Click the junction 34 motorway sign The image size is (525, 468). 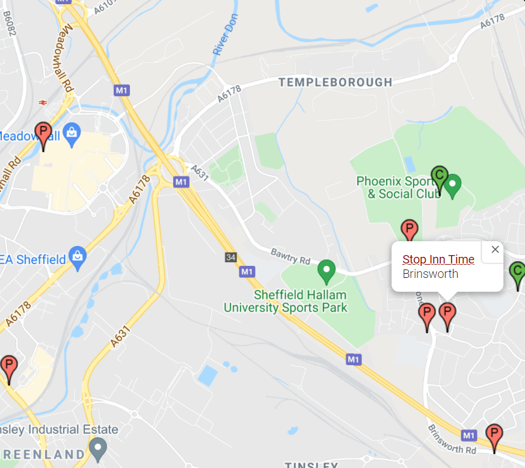[231, 257]
